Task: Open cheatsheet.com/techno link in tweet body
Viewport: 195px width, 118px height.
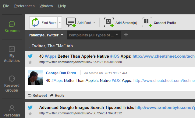Action: tap(164, 81)
